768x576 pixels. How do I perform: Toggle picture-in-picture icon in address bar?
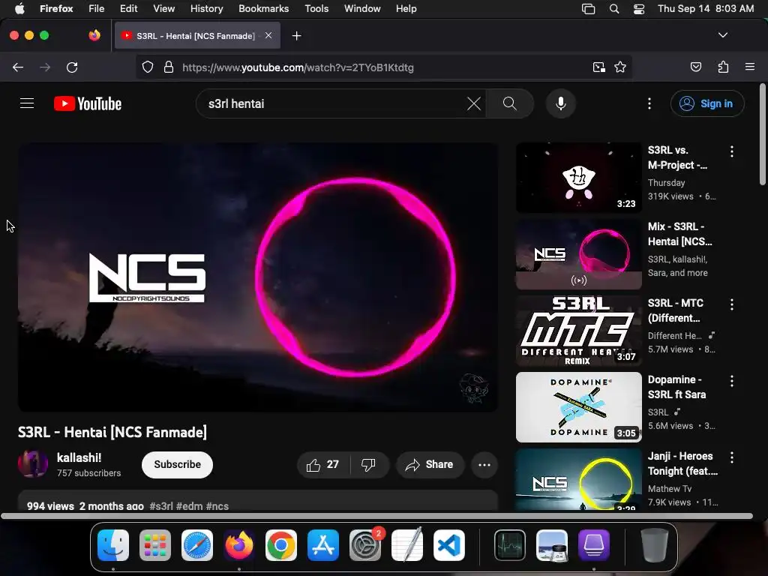(x=598, y=67)
